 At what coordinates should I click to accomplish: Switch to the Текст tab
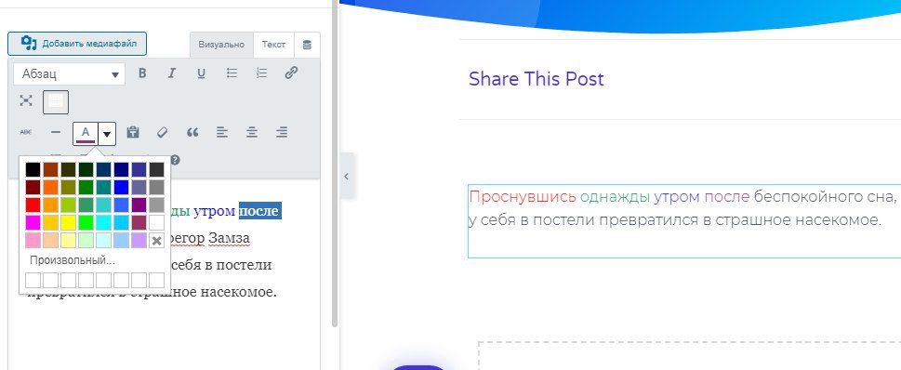pyautogui.click(x=273, y=45)
